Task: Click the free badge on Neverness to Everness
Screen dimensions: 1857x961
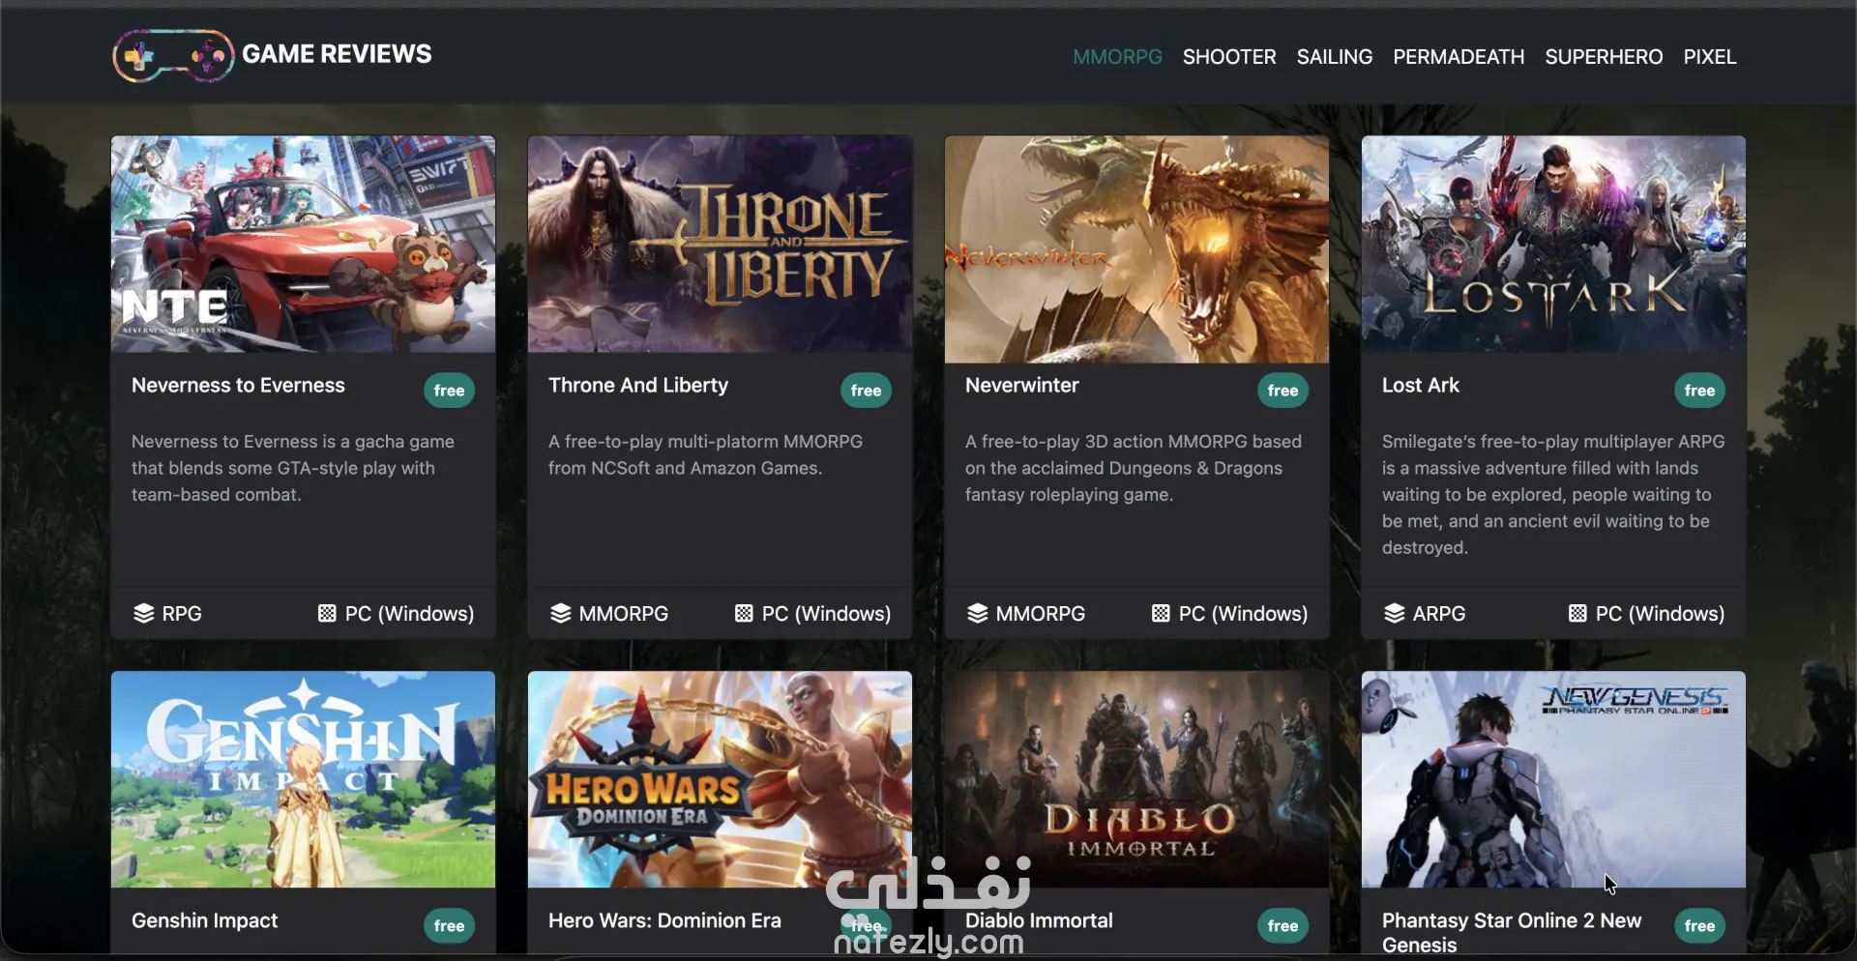Action: pyautogui.click(x=449, y=391)
